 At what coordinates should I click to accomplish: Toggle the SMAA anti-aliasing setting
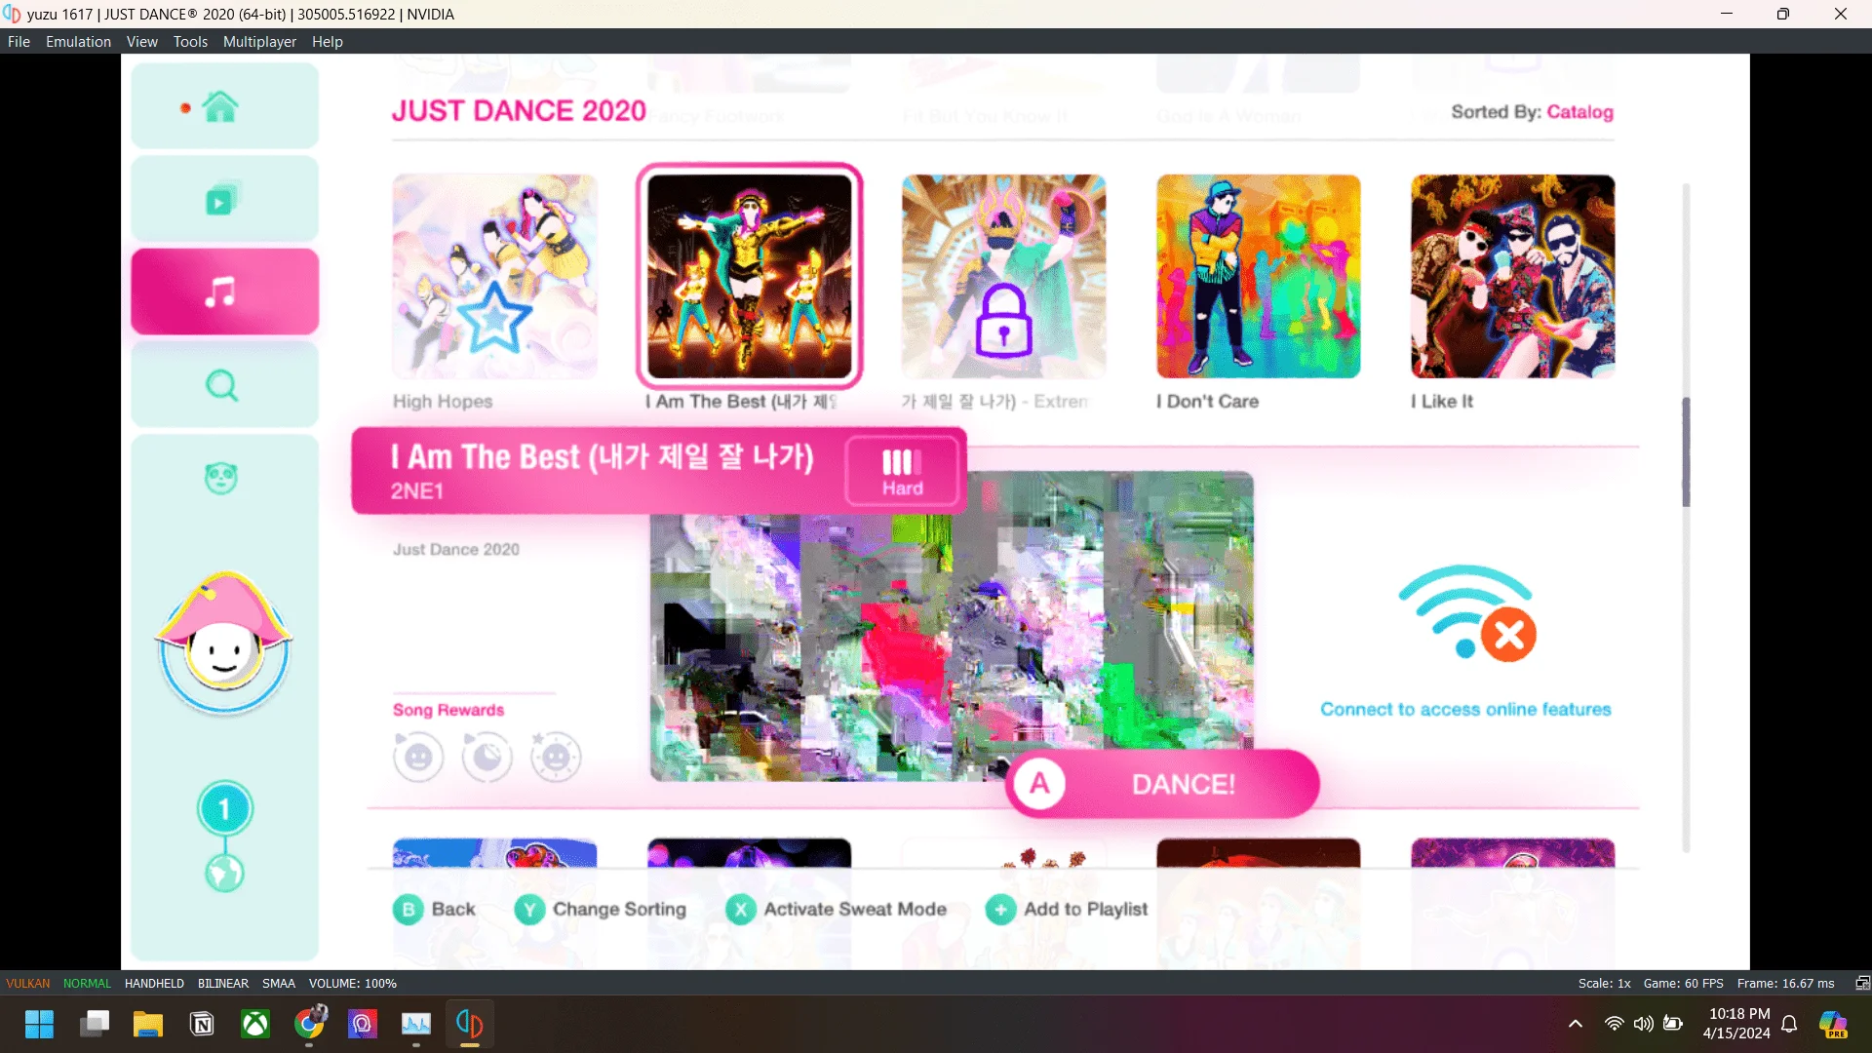coord(279,983)
